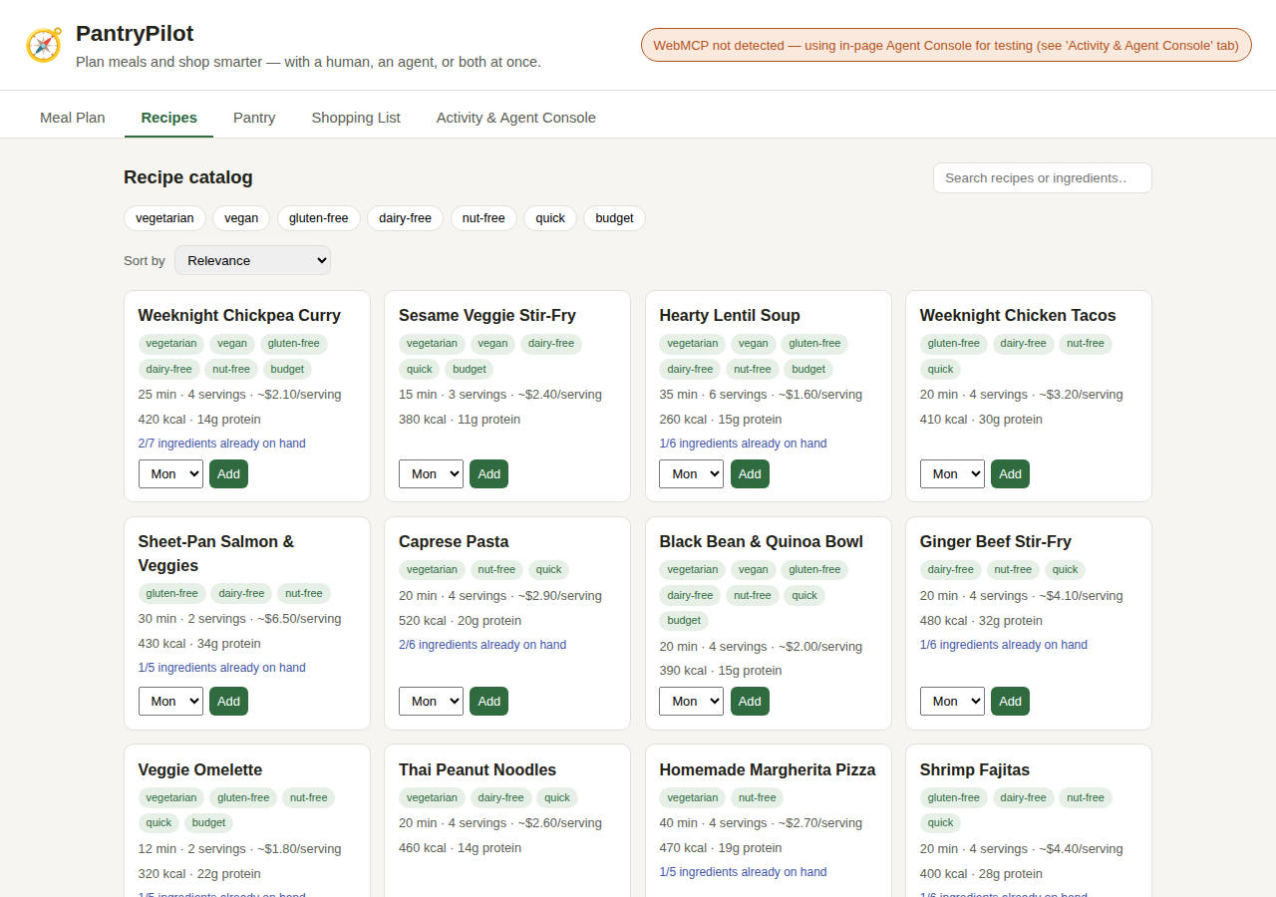
Task: Open the Pantry tab
Action: tap(254, 118)
